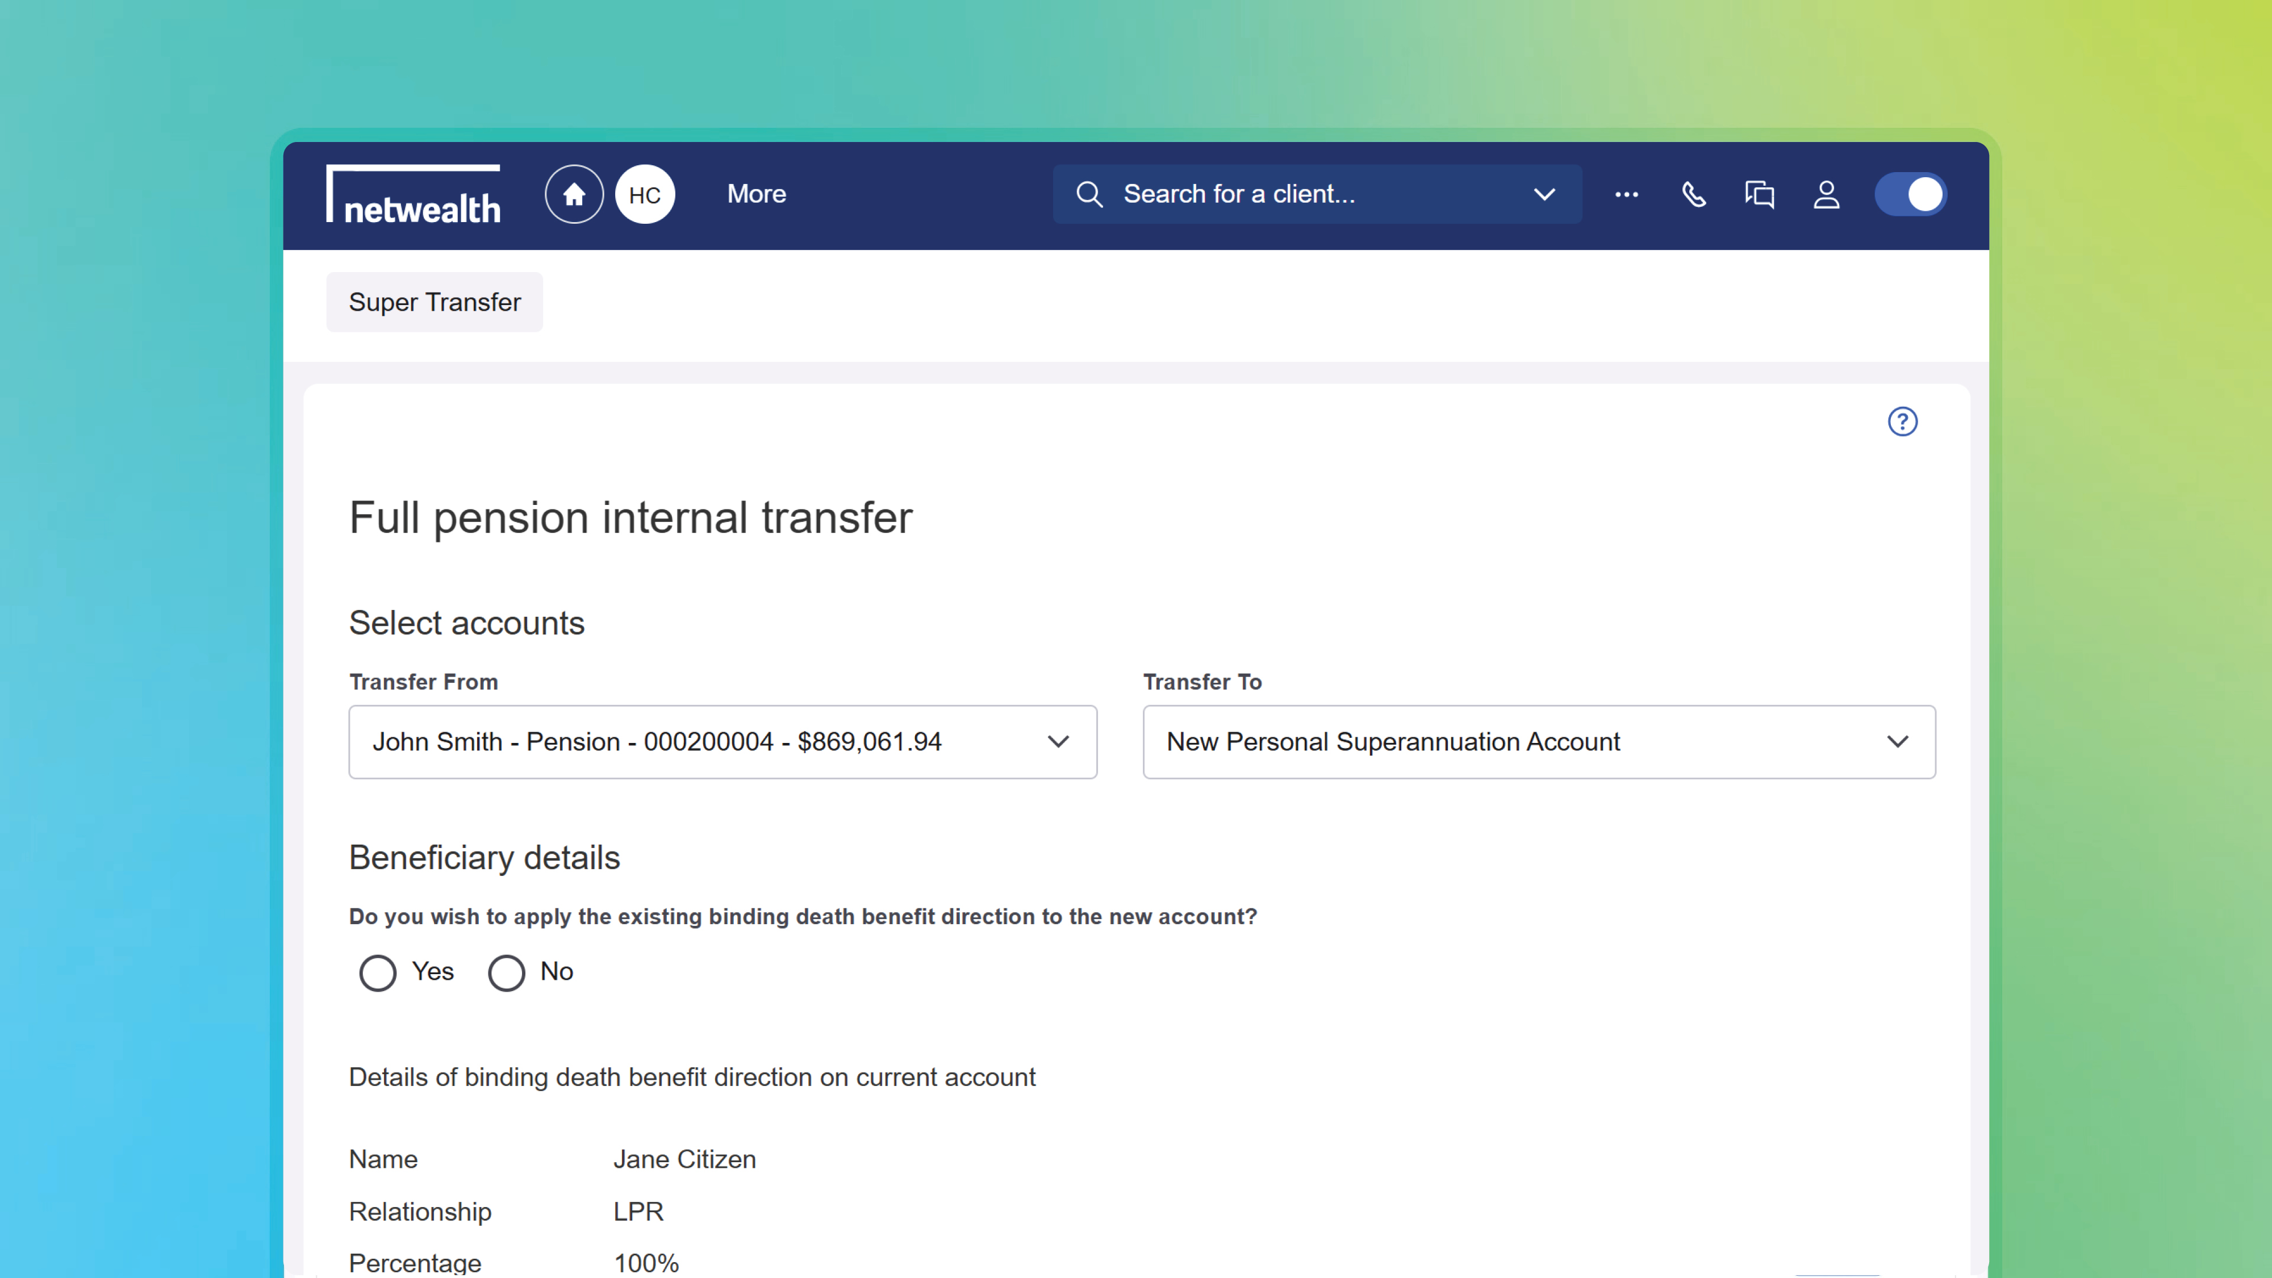The image size is (2272, 1278).
Task: Open the chat messages icon
Action: 1760,194
